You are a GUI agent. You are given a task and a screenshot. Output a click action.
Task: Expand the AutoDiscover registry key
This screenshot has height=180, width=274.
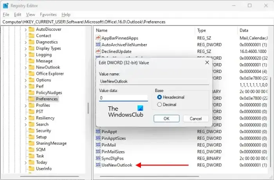click(25, 29)
